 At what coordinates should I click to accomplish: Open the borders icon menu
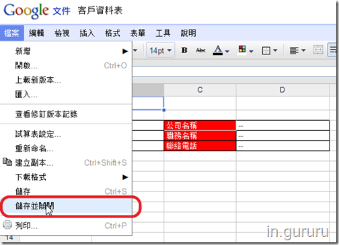tap(266, 50)
